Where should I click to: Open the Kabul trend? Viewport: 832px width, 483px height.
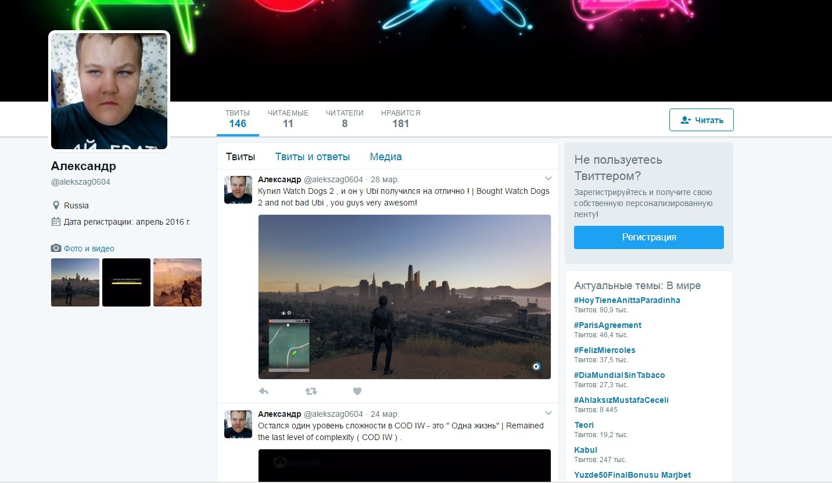[586, 450]
